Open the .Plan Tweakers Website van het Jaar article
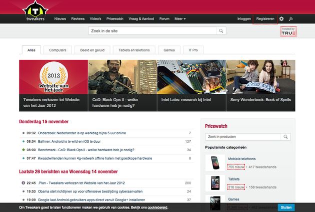Screen dimensions: 315x212 (81, 183)
